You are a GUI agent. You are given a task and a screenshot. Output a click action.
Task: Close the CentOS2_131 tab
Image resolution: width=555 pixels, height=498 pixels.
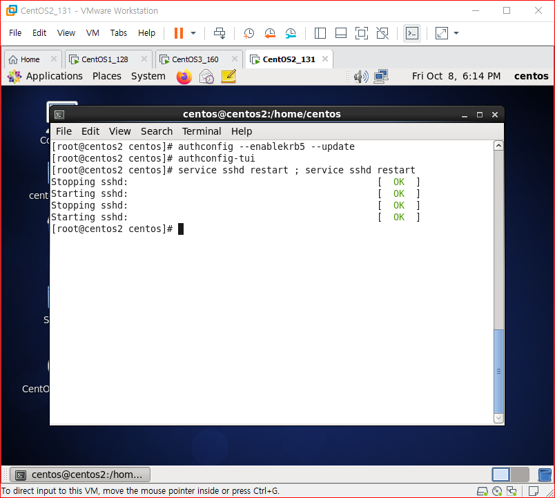click(325, 59)
